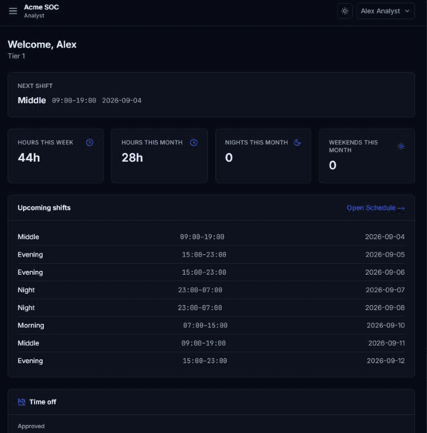Select the Next Shift card
This screenshot has height=433, width=427.
pyautogui.click(x=211, y=94)
